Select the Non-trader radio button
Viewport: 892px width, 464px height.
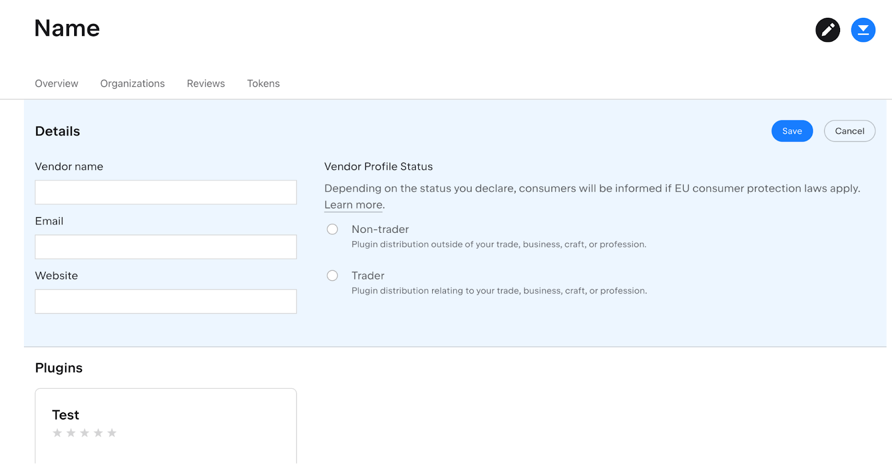coord(332,229)
